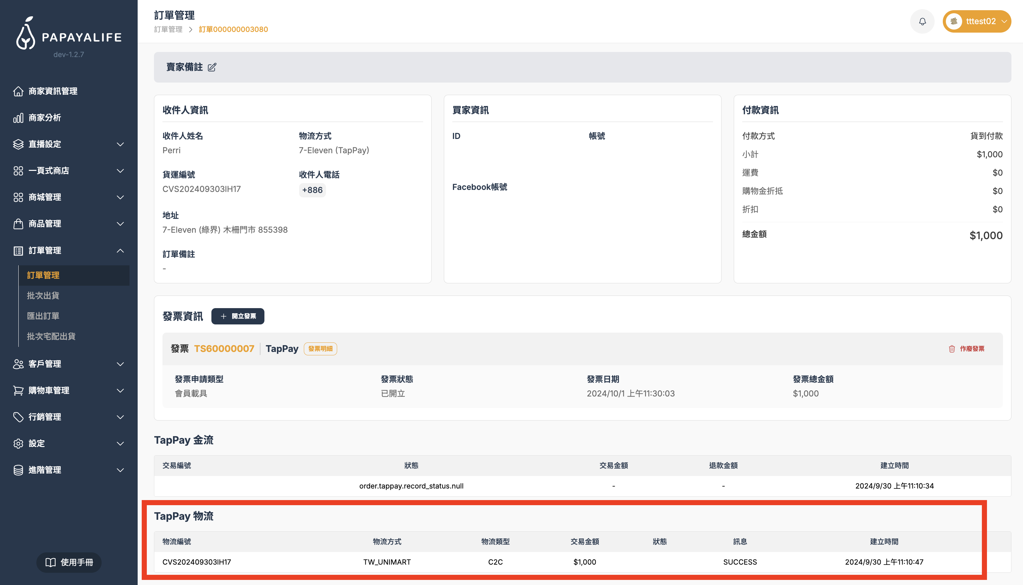Click the notification bell icon
The height and width of the screenshot is (585, 1023).
pyautogui.click(x=922, y=21)
